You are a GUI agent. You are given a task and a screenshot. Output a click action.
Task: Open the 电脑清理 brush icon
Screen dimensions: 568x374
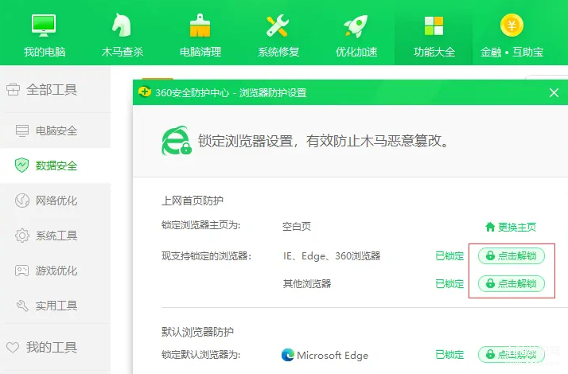200,25
